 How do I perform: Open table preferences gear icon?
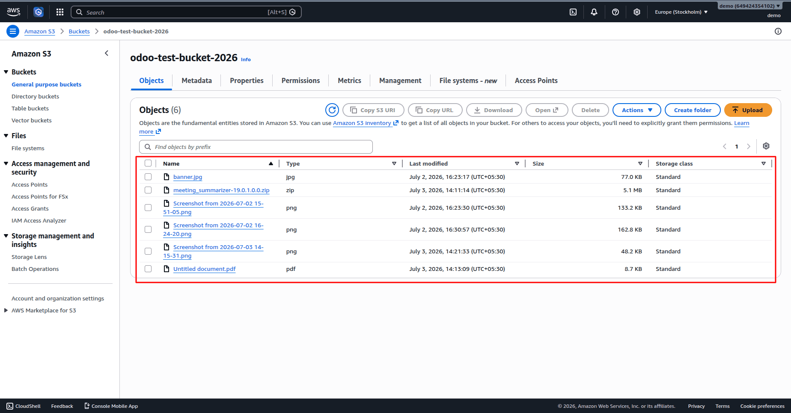[x=766, y=146]
